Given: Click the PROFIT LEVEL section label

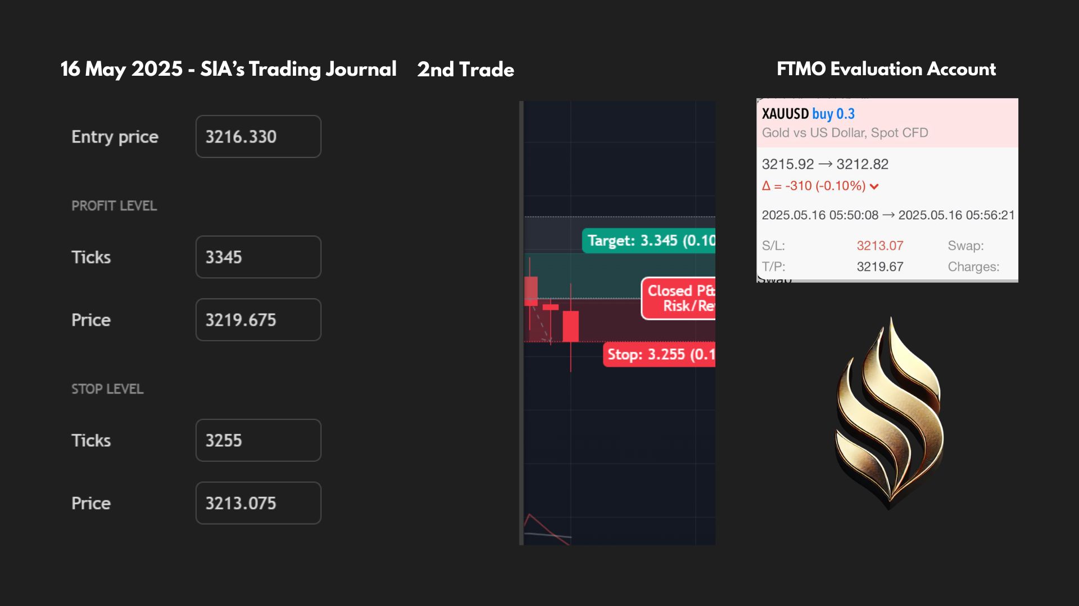Looking at the screenshot, I should coord(114,206).
